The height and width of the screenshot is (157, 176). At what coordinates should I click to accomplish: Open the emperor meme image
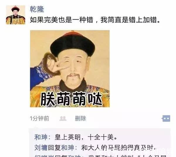[70, 69]
